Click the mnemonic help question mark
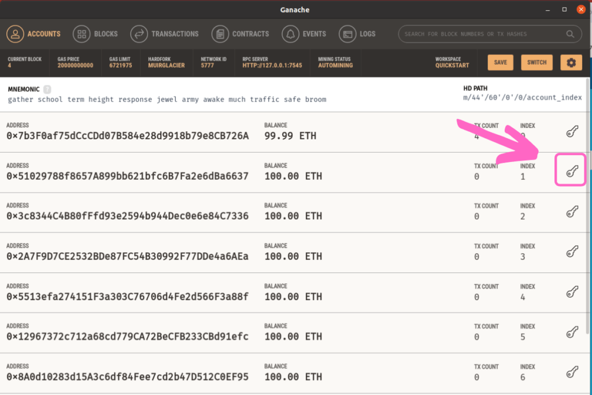This screenshot has width=592, height=395. 47,89
